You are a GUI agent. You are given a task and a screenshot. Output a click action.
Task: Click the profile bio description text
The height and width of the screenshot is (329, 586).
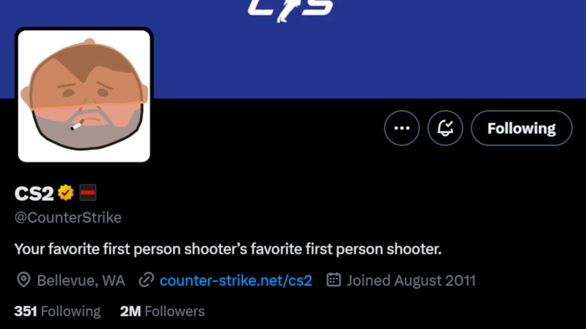[228, 249]
